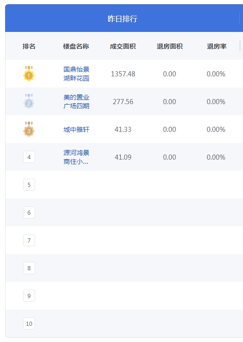Click the gold rank 1 medal icon
This screenshot has width=243, height=342.
(29, 74)
